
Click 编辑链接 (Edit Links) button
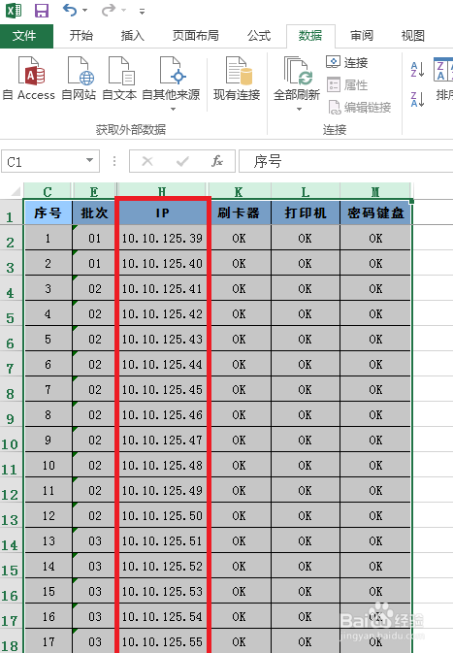pos(359,108)
